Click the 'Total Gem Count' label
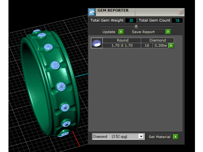The height and width of the screenshot is (152, 203). click(x=154, y=20)
